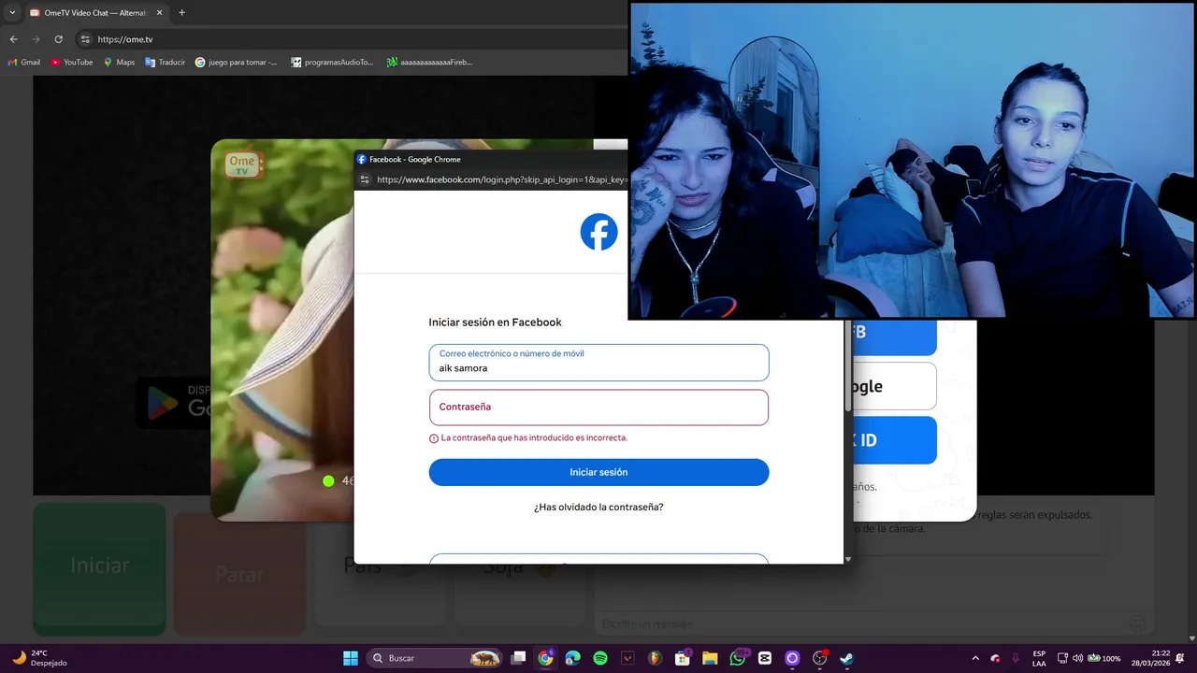Open Google Chrome from the taskbar
This screenshot has height=673, width=1197.
tap(546, 658)
